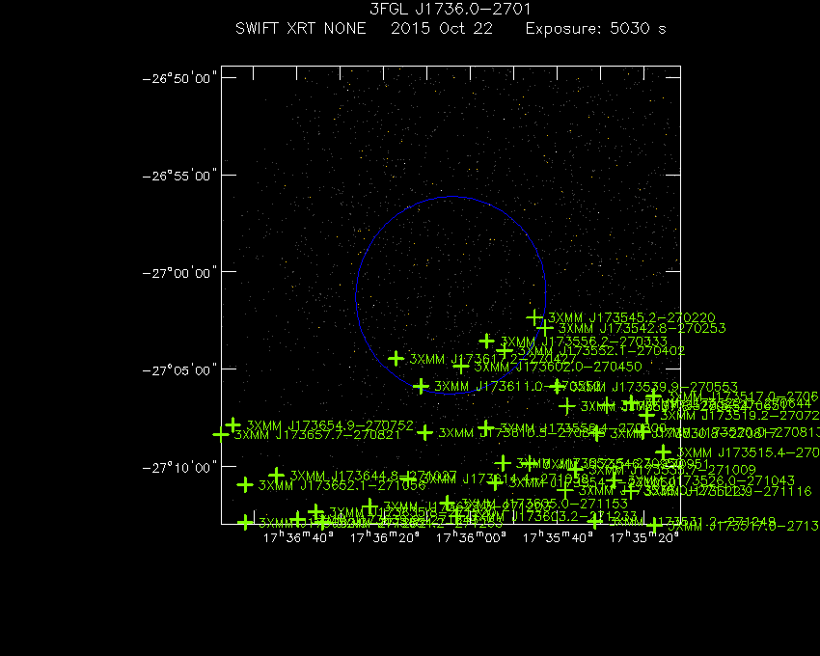Click the cross marker for 3XMM J173657.7-270821
820x656 pixels.
tap(221, 434)
